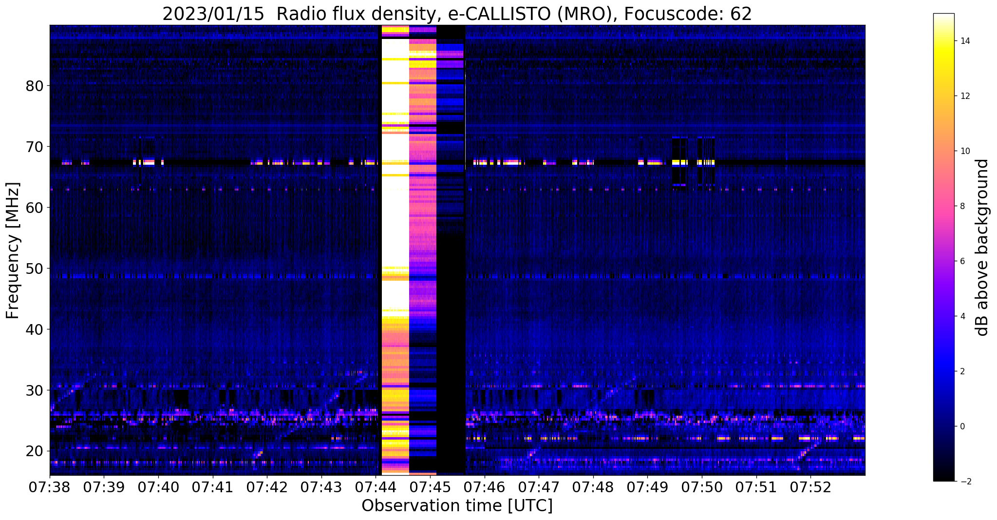Click the 07:38 time tick label
This screenshot has height=520, width=997.
(49, 487)
